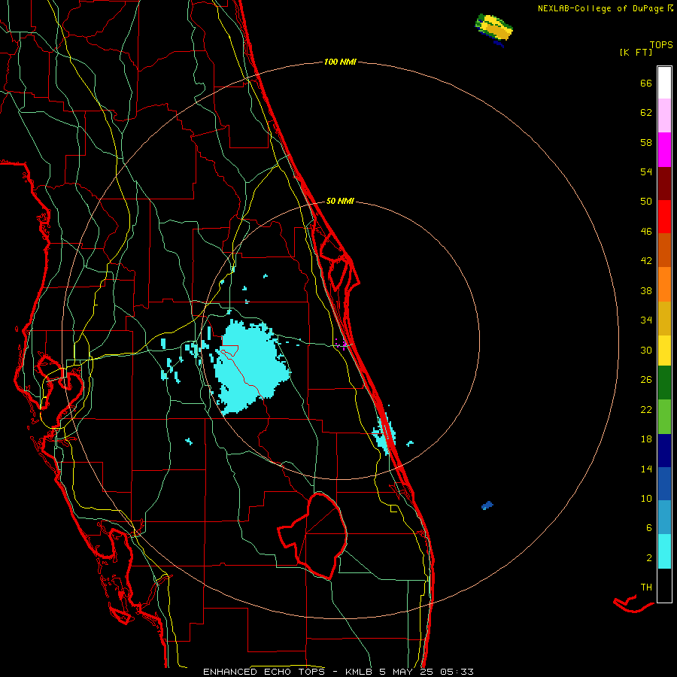The width and height of the screenshot is (677, 677).
Task: Click the 10 legend value
Action: 646,498
